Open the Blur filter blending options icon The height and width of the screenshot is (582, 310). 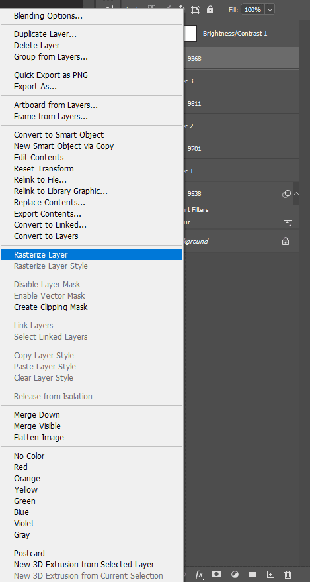point(288,223)
